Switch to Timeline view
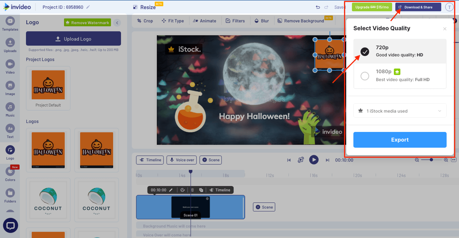 [x=150, y=160]
